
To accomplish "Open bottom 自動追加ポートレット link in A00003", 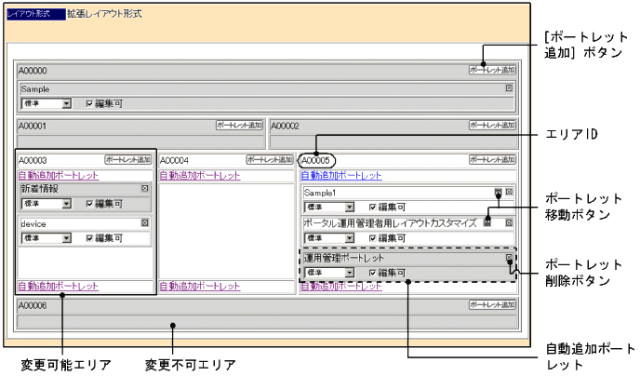I will click(59, 286).
